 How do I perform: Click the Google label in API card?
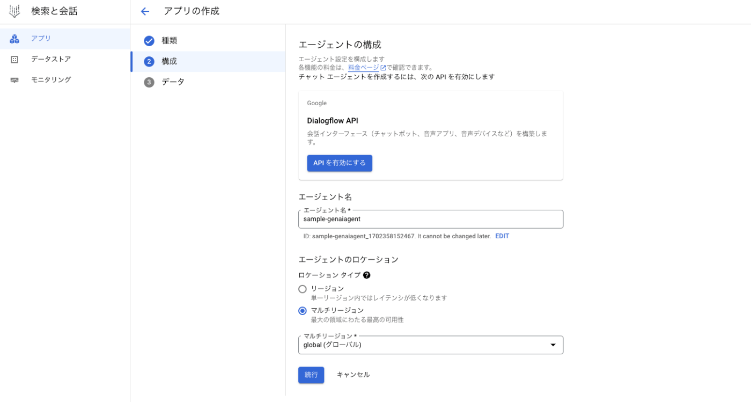click(316, 103)
